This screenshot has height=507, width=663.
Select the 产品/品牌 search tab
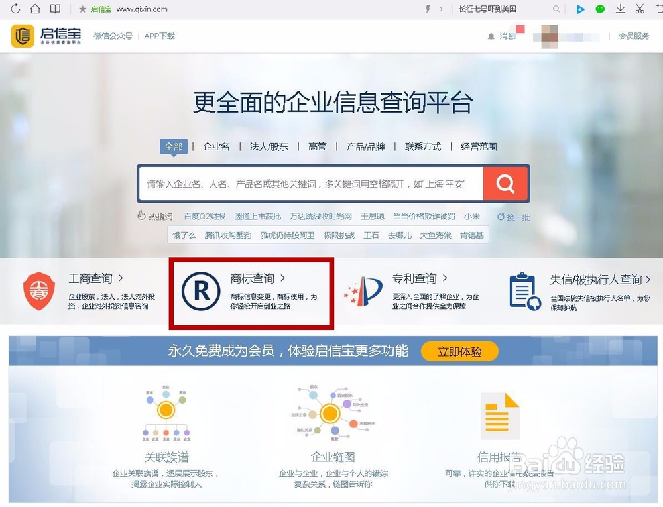coord(366,146)
